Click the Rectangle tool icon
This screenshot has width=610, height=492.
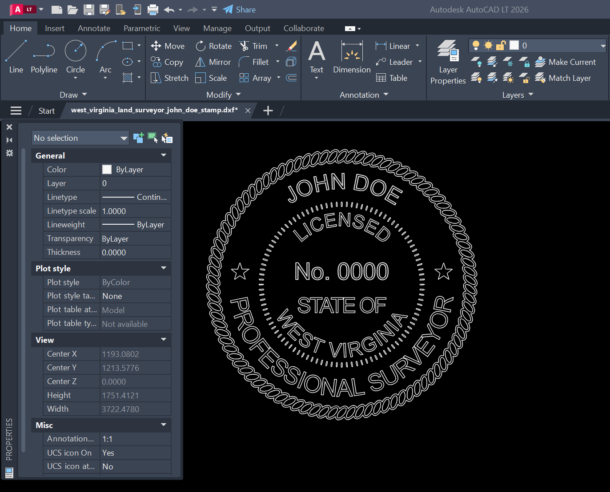coord(128,46)
